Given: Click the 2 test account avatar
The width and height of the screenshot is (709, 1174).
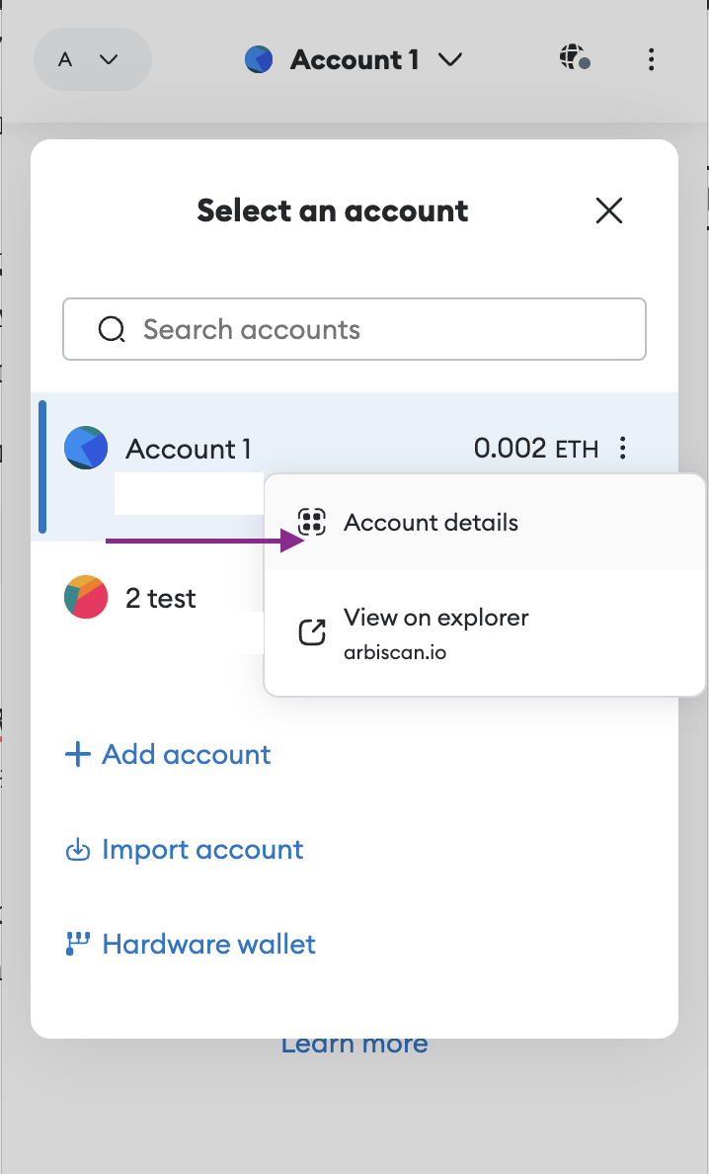Looking at the screenshot, I should coord(86,598).
